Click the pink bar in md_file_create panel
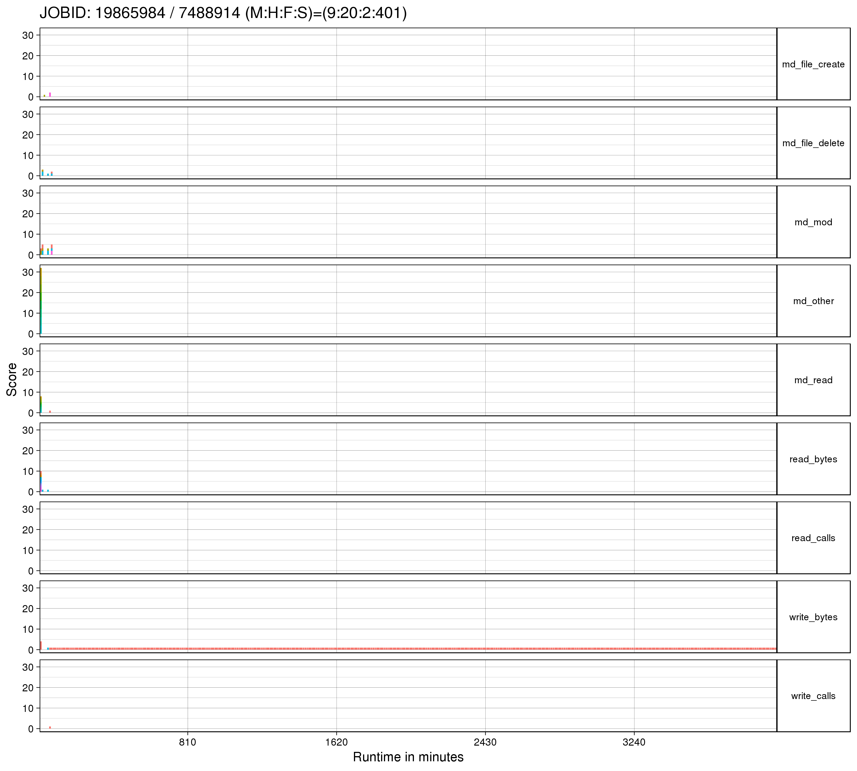 (50, 95)
